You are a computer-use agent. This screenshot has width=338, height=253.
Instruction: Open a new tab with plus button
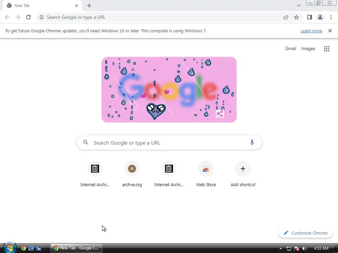(89, 6)
